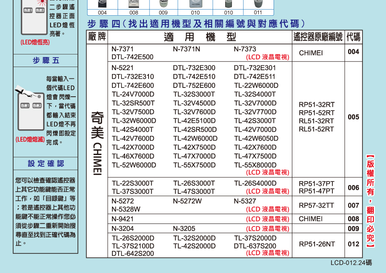Viewport: 386px width, 273px height.
Task: Select the 011 label under top thumbnails
Action: point(258,13)
